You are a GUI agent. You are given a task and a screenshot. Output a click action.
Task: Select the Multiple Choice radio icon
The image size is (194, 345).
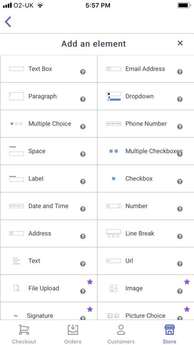tap(16, 124)
